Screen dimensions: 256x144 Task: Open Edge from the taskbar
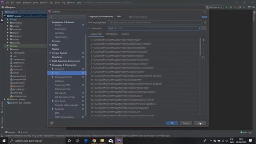[x=86, y=140]
